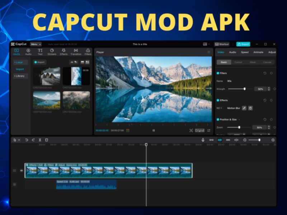287x215 pixels.
Task: Open the Shortcut button
Action: (x=222, y=44)
